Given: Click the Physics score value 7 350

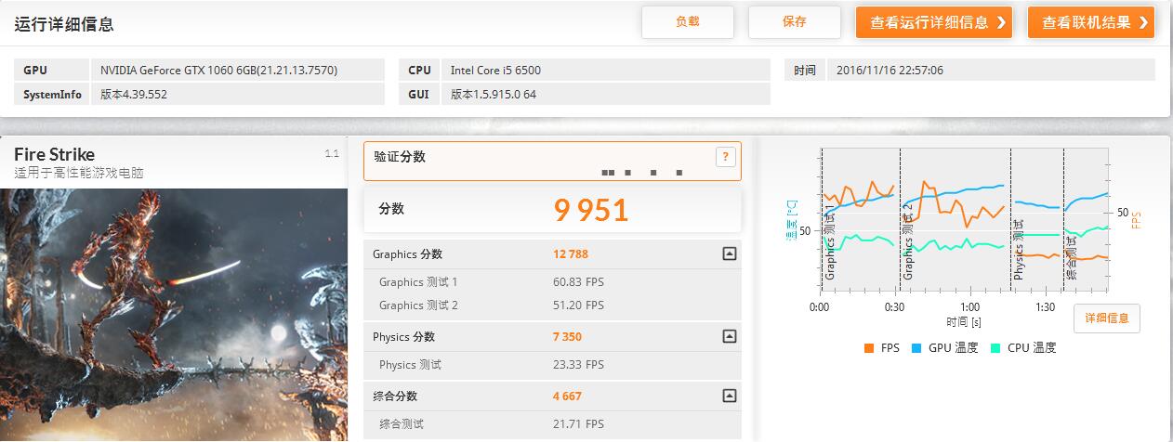Looking at the screenshot, I should (x=567, y=337).
